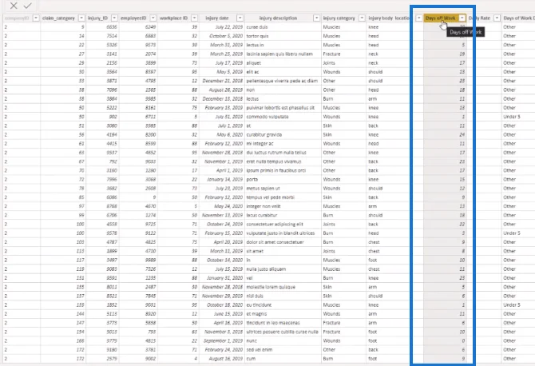Screen dimensions: 535x366
Task: Click 'Fracture' in the lacinia sapien row
Action: (x=331, y=54)
